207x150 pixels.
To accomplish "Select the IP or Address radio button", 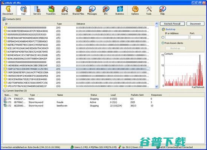I will coord(163,37).
